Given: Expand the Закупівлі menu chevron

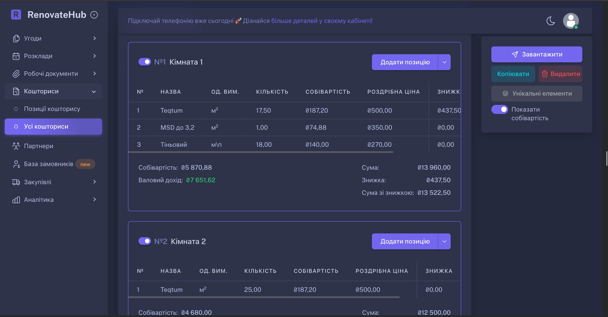Looking at the screenshot, I should click(95, 182).
